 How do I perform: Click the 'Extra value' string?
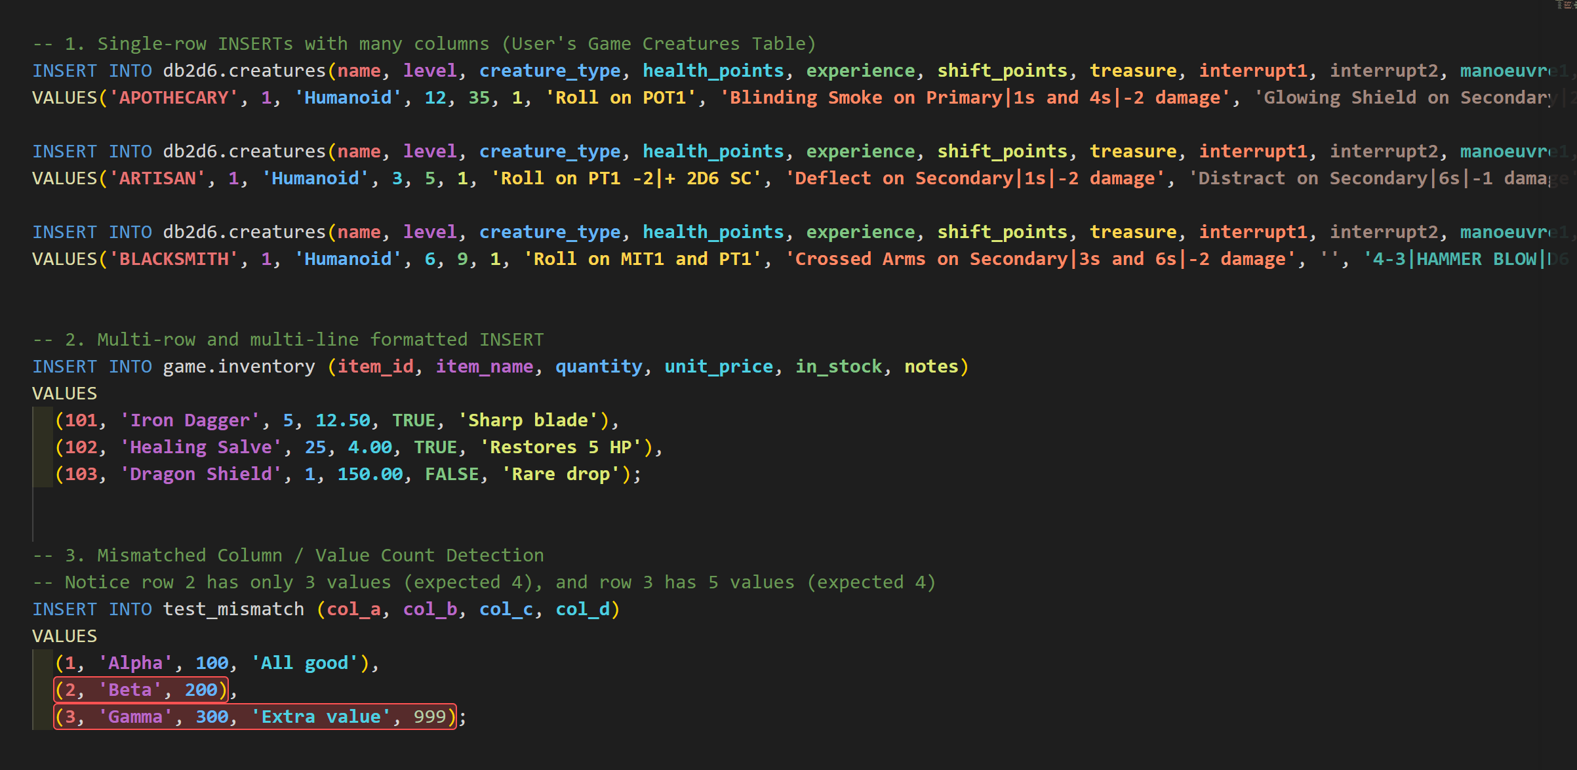coord(321,717)
